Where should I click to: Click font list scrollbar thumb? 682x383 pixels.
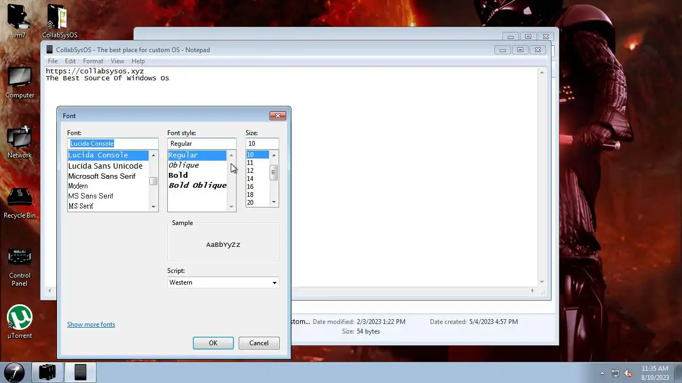click(153, 181)
